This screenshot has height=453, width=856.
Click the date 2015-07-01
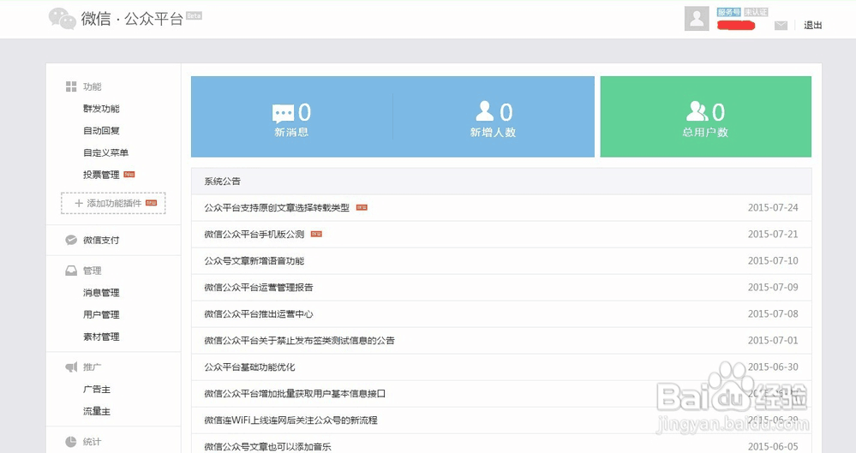pyautogui.click(x=773, y=340)
